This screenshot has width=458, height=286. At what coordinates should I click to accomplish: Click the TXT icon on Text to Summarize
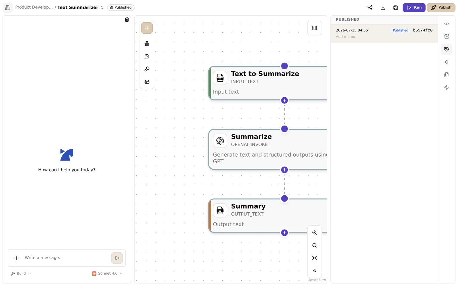220,78
